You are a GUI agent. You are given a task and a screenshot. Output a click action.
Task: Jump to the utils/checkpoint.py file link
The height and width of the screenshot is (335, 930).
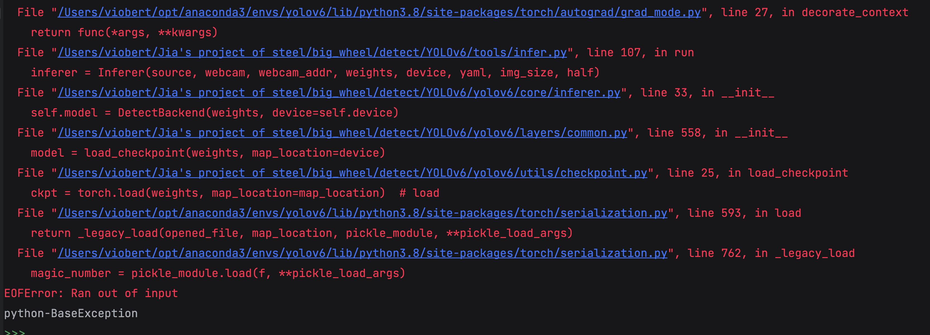[x=352, y=173]
